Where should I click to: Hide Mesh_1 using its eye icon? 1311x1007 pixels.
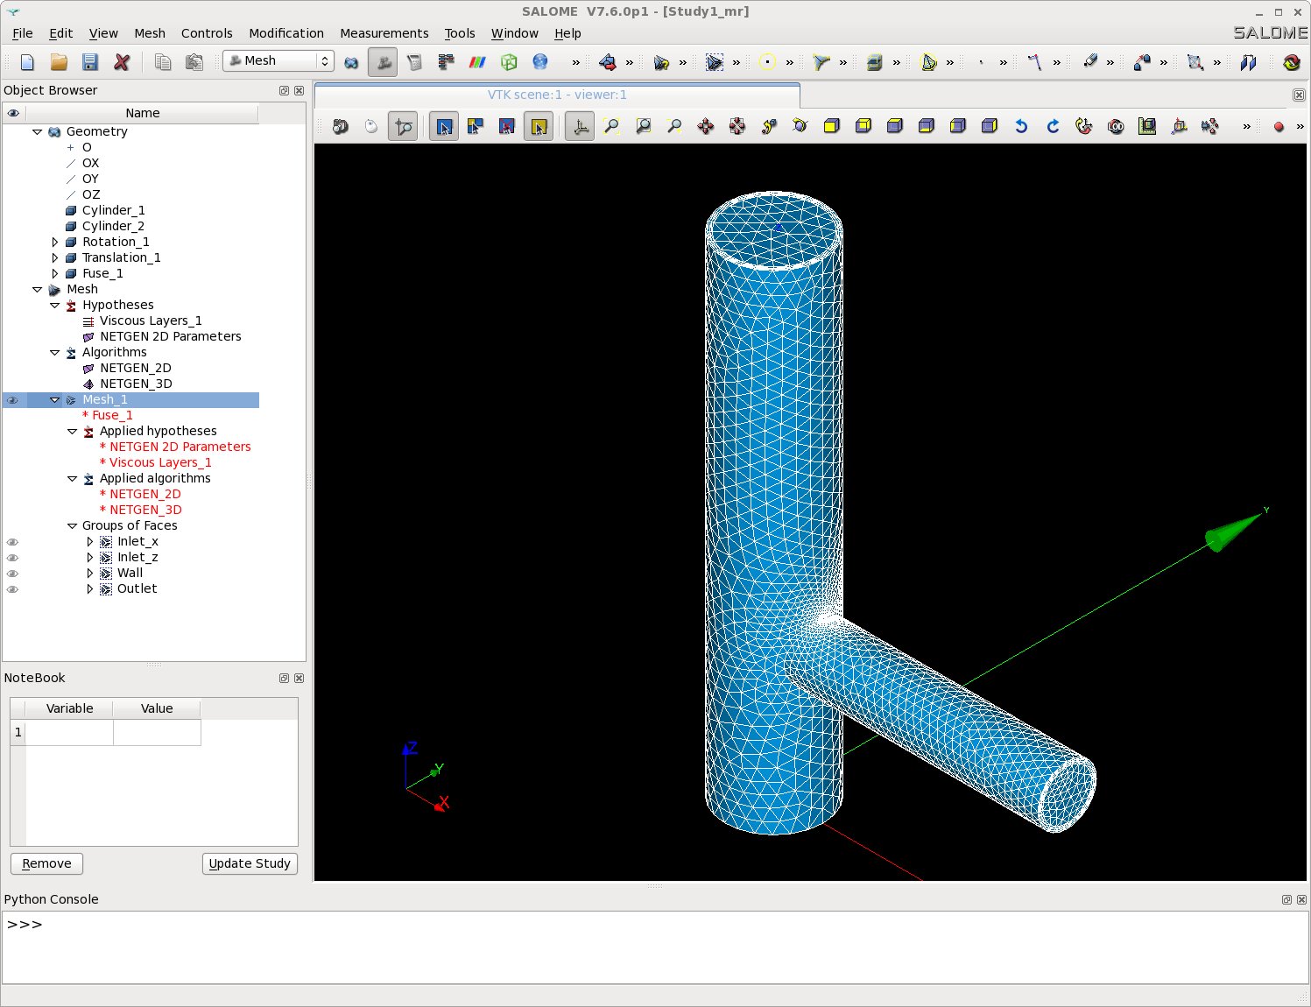[x=12, y=400]
